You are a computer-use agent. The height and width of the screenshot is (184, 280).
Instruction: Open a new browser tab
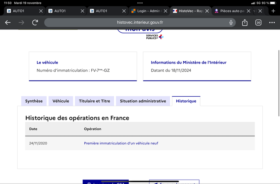click(273, 11)
